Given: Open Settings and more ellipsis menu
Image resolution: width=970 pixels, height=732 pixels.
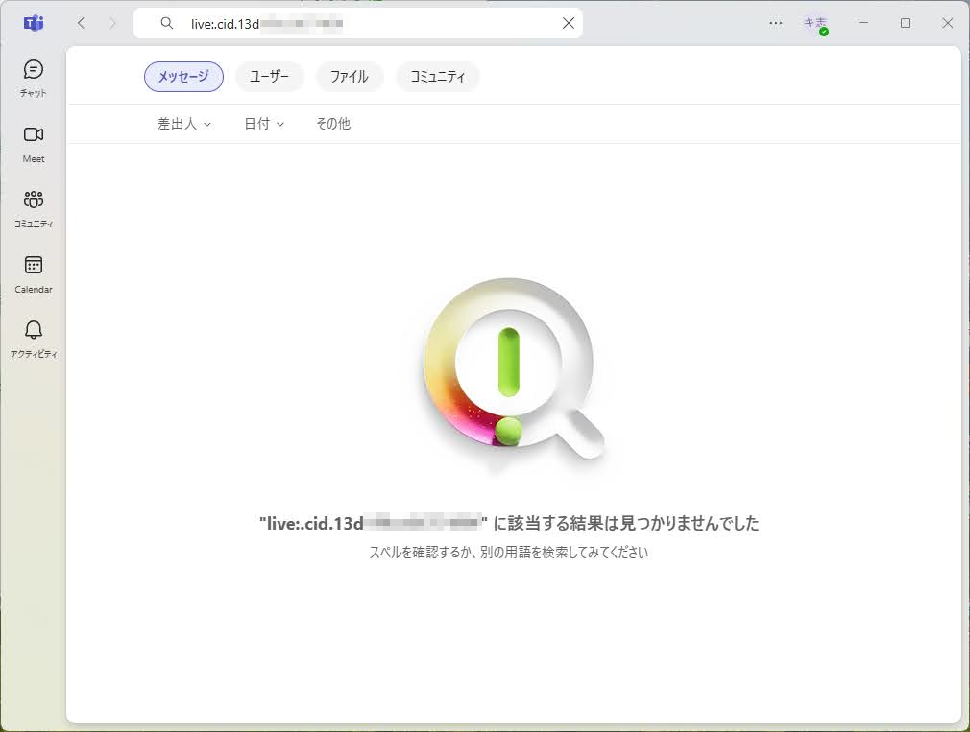Looking at the screenshot, I should 776,23.
